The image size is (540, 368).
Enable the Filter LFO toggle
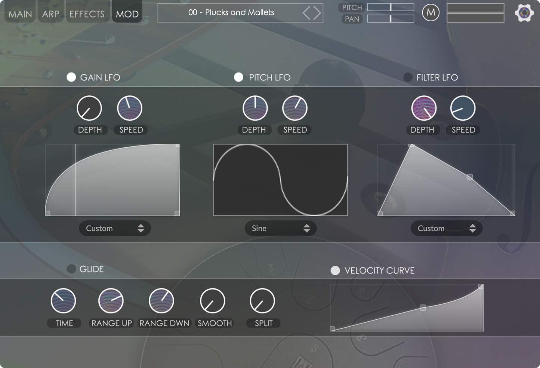408,77
